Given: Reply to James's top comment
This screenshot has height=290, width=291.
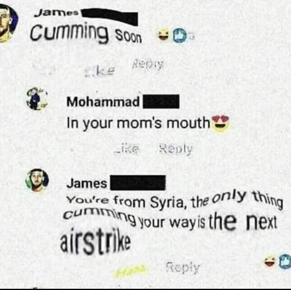Looking at the screenshot, I should 148,64.
